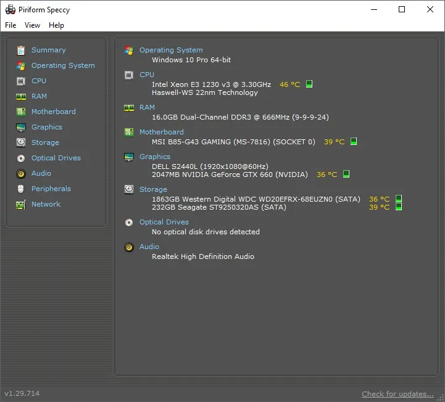Image resolution: width=445 pixels, height=402 pixels.
Task: Click the Motherboard heading in summary pane
Action: 161,132
